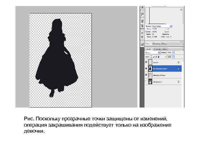Open the Clone Source dock icon
The height and width of the screenshot is (154, 206).
click(x=142, y=26)
